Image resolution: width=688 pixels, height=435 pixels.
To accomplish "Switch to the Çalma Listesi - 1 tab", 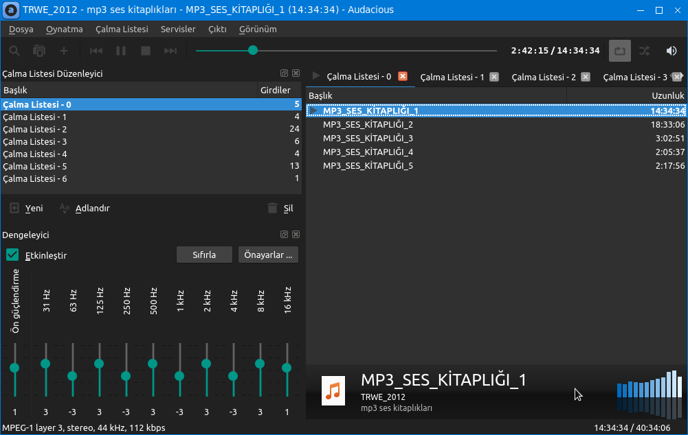I will pos(452,77).
